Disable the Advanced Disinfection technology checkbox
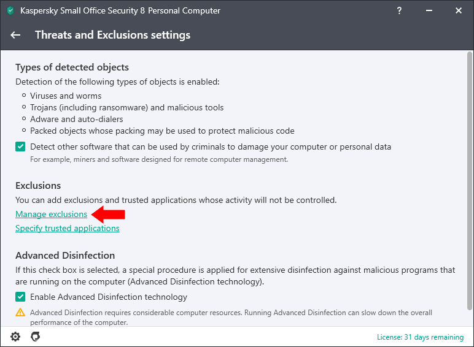The height and width of the screenshot is (347, 474). pyautogui.click(x=20, y=297)
